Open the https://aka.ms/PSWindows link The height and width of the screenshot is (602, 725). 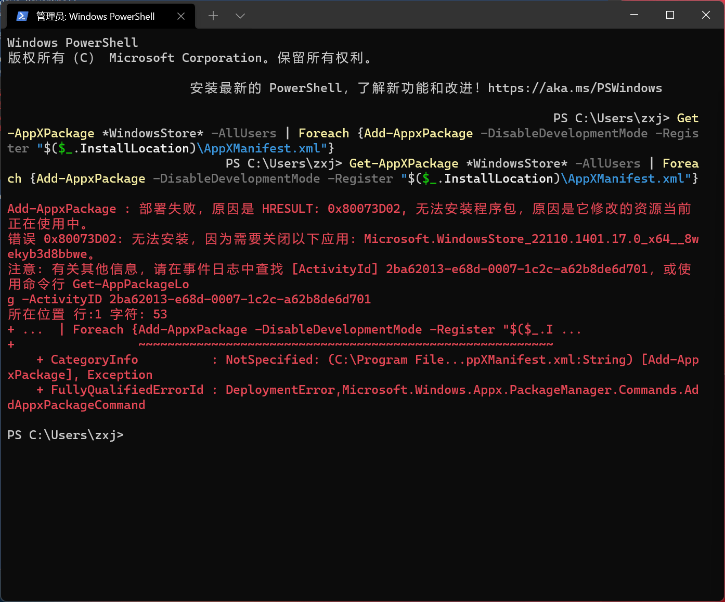coord(574,88)
